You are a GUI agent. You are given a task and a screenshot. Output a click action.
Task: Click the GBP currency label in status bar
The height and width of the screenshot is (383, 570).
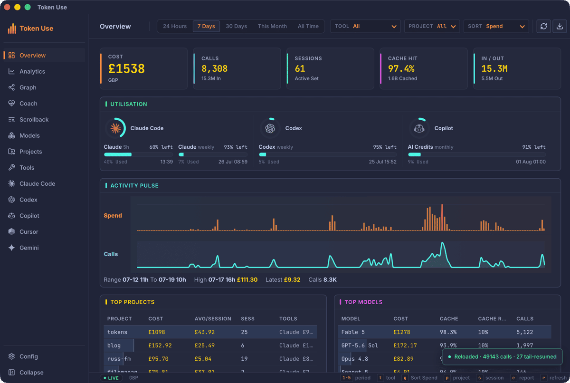tap(133, 378)
